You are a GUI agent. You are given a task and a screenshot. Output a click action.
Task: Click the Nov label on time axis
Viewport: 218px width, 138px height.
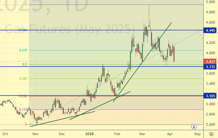point(35,133)
